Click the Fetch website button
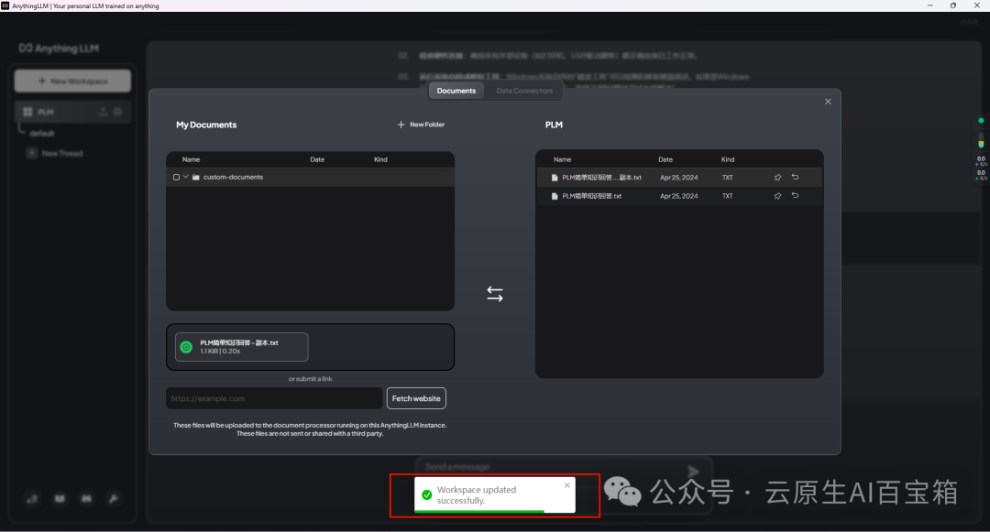990x532 pixels. click(416, 398)
